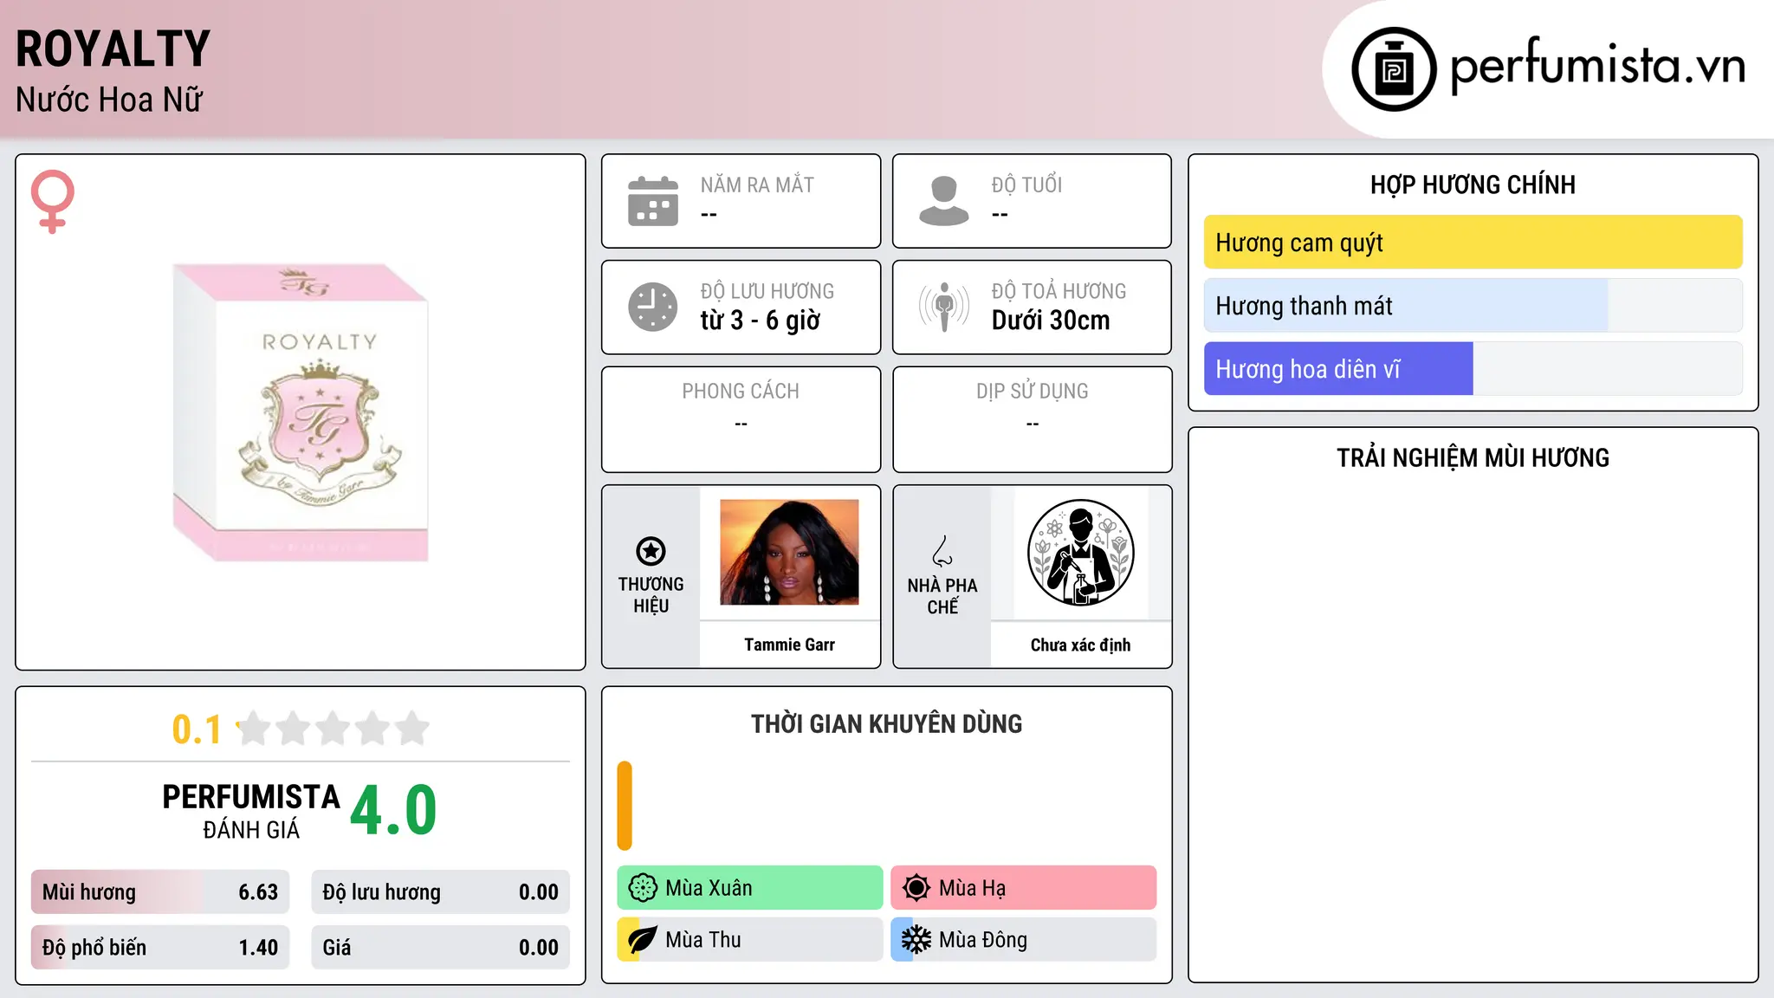Viewport: 1774px width, 998px height.
Task: Click the yellow Hương cam quýt accord bar
Action: tap(1473, 243)
